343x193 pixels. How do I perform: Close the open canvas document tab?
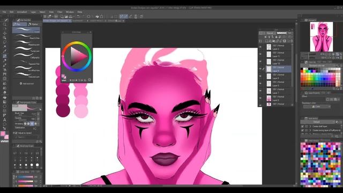70,21
